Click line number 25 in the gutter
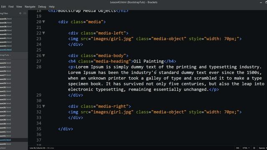267x150 pixels. click(x=39, y=50)
